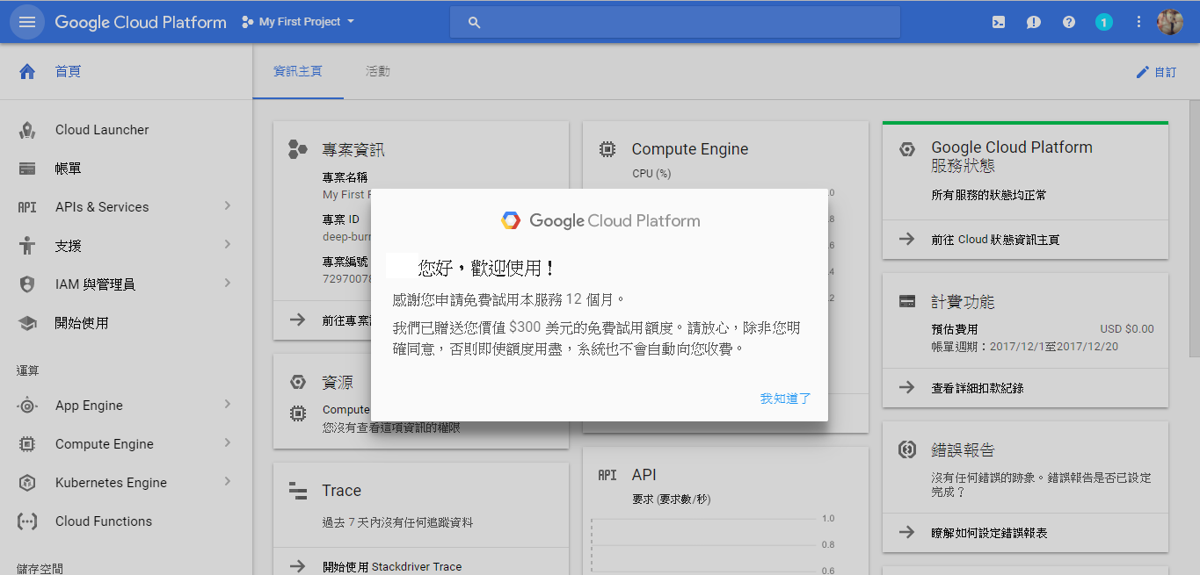The image size is (1200, 575).
Task: Open the help question mark icon
Action: (1069, 22)
